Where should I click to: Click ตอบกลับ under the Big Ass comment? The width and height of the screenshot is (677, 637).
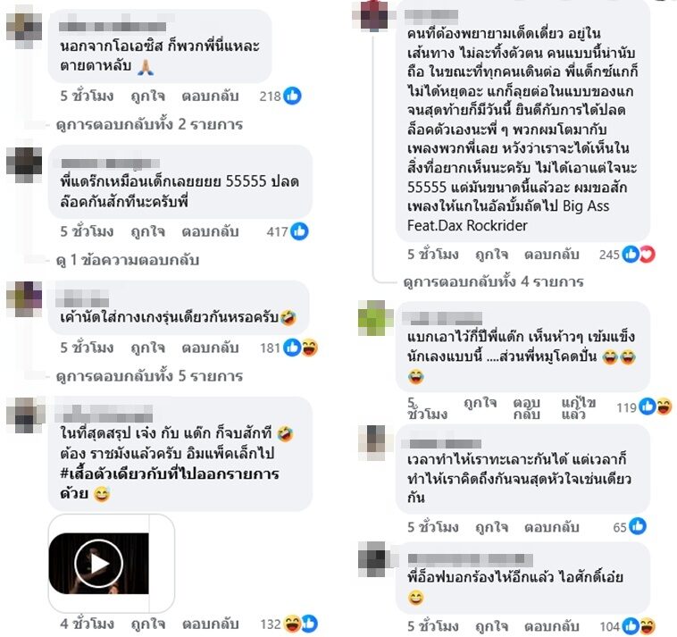point(551,255)
